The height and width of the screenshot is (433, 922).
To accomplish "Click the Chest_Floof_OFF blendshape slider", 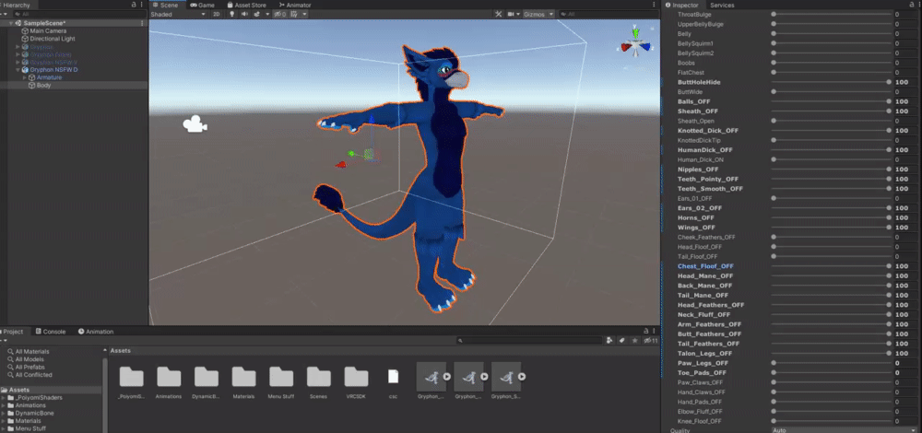I will click(831, 266).
